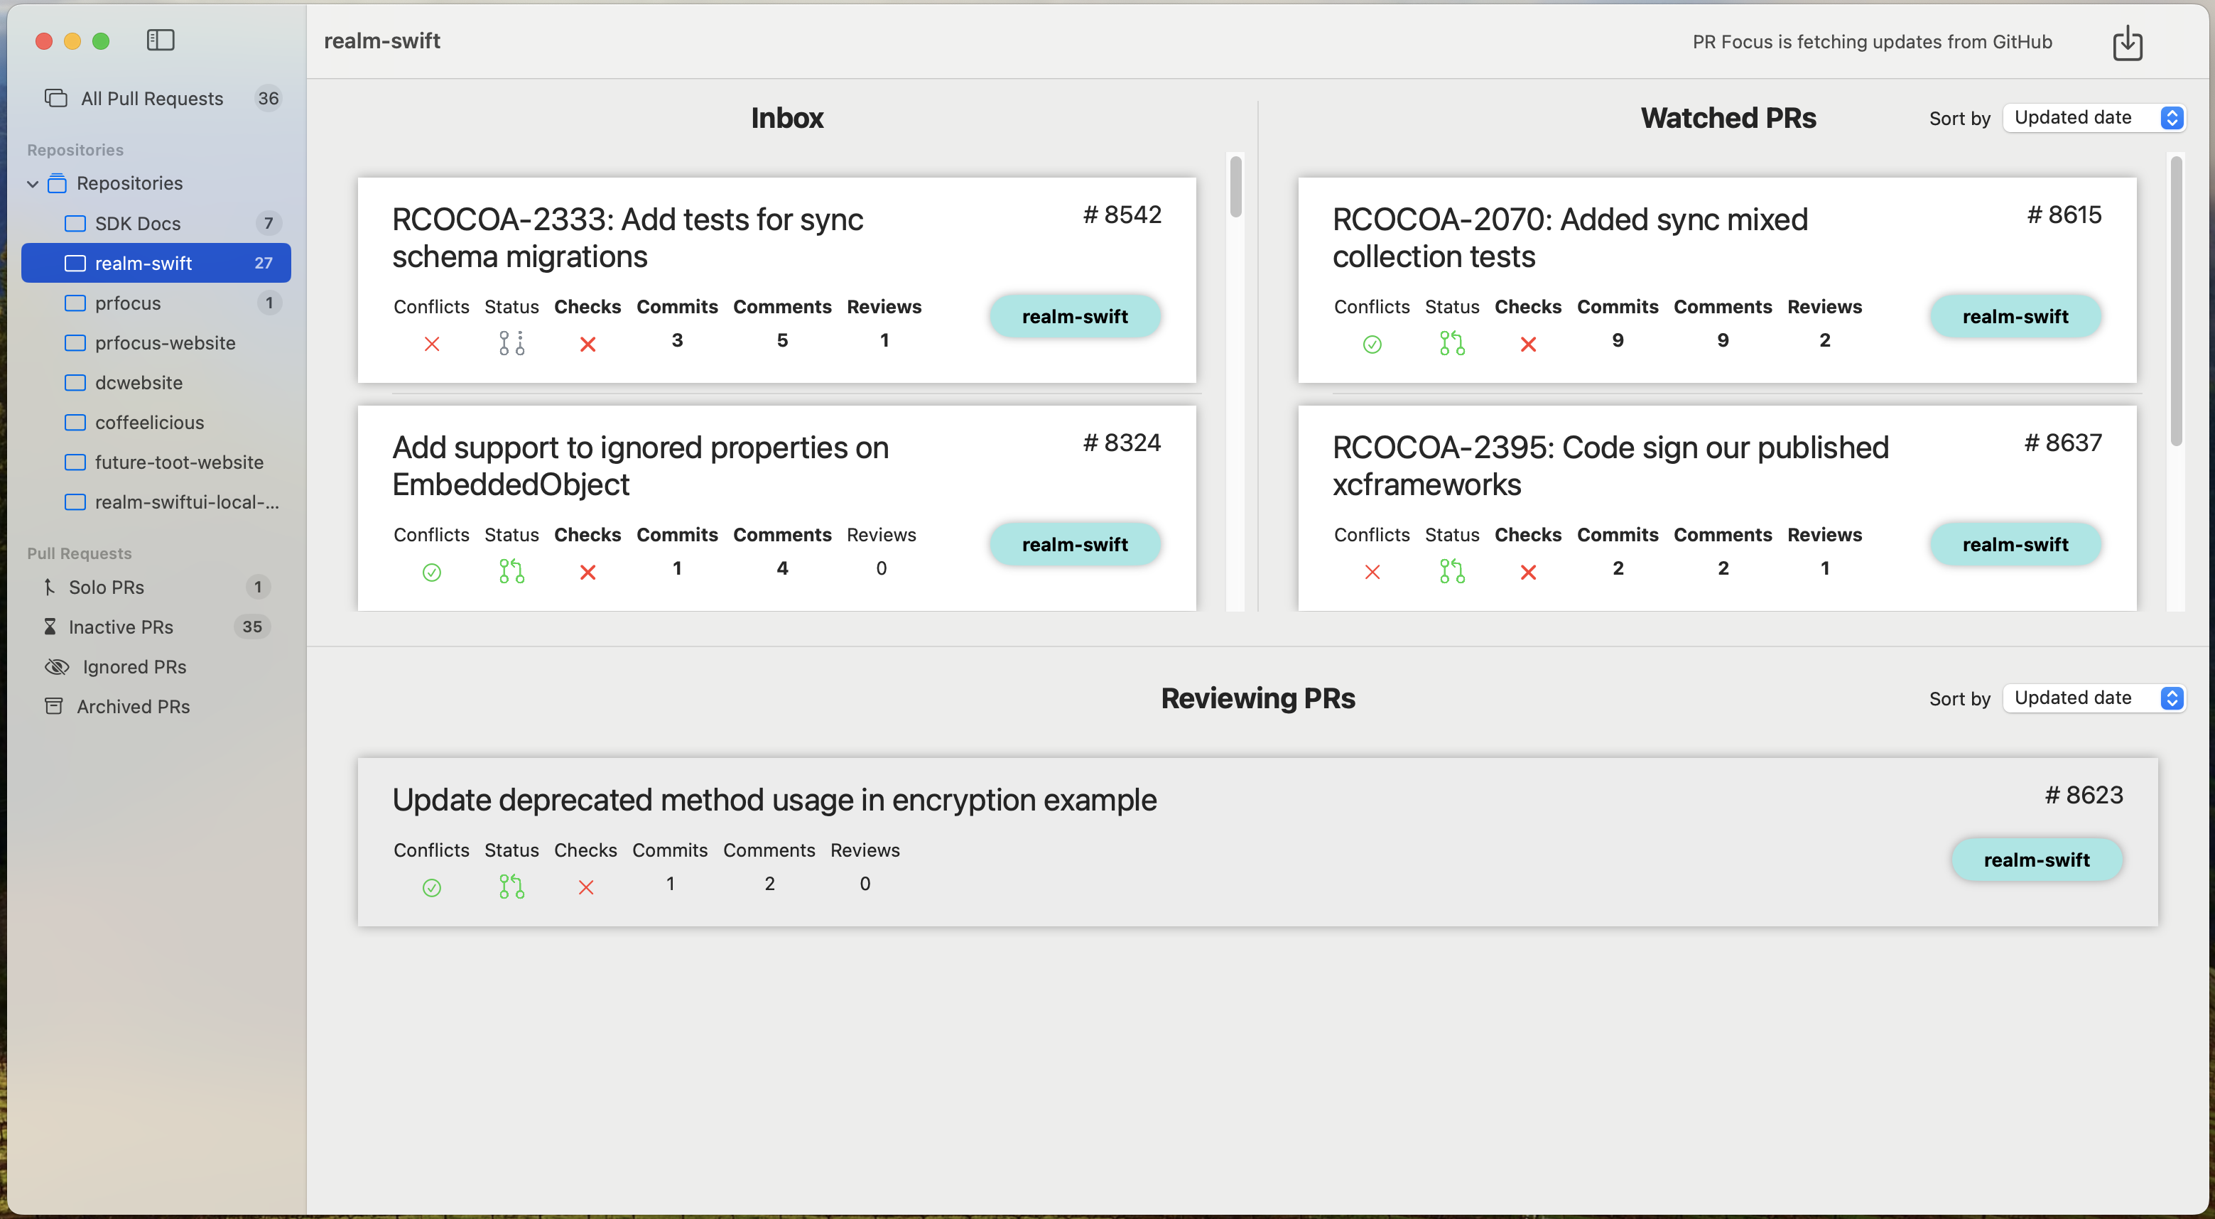Image resolution: width=2215 pixels, height=1219 pixels.
Task: Click the Archived PRs archive box icon
Action: [x=53, y=706]
